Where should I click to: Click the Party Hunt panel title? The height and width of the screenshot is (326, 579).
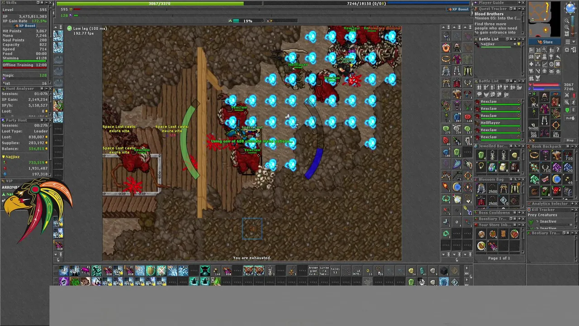(x=16, y=120)
